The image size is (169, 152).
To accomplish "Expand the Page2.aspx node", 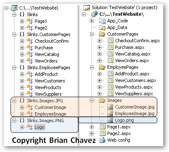I will pyautogui.click(x=92, y=133).
